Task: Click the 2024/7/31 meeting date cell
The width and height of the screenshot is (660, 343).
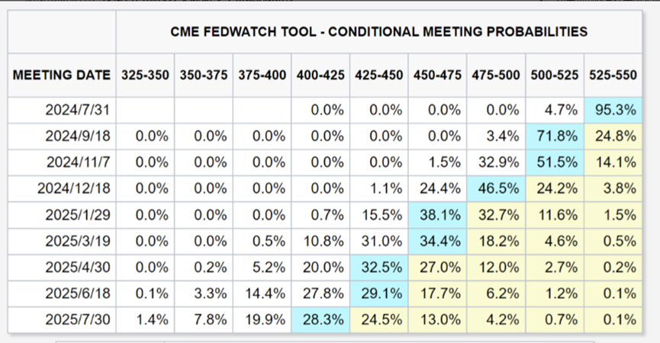Action: 76,110
